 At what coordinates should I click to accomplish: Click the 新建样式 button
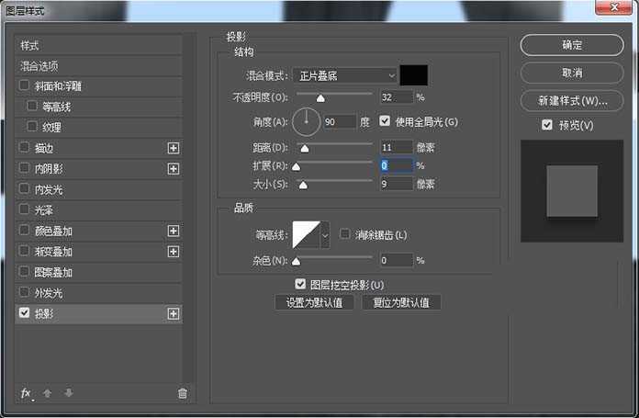pos(572,101)
